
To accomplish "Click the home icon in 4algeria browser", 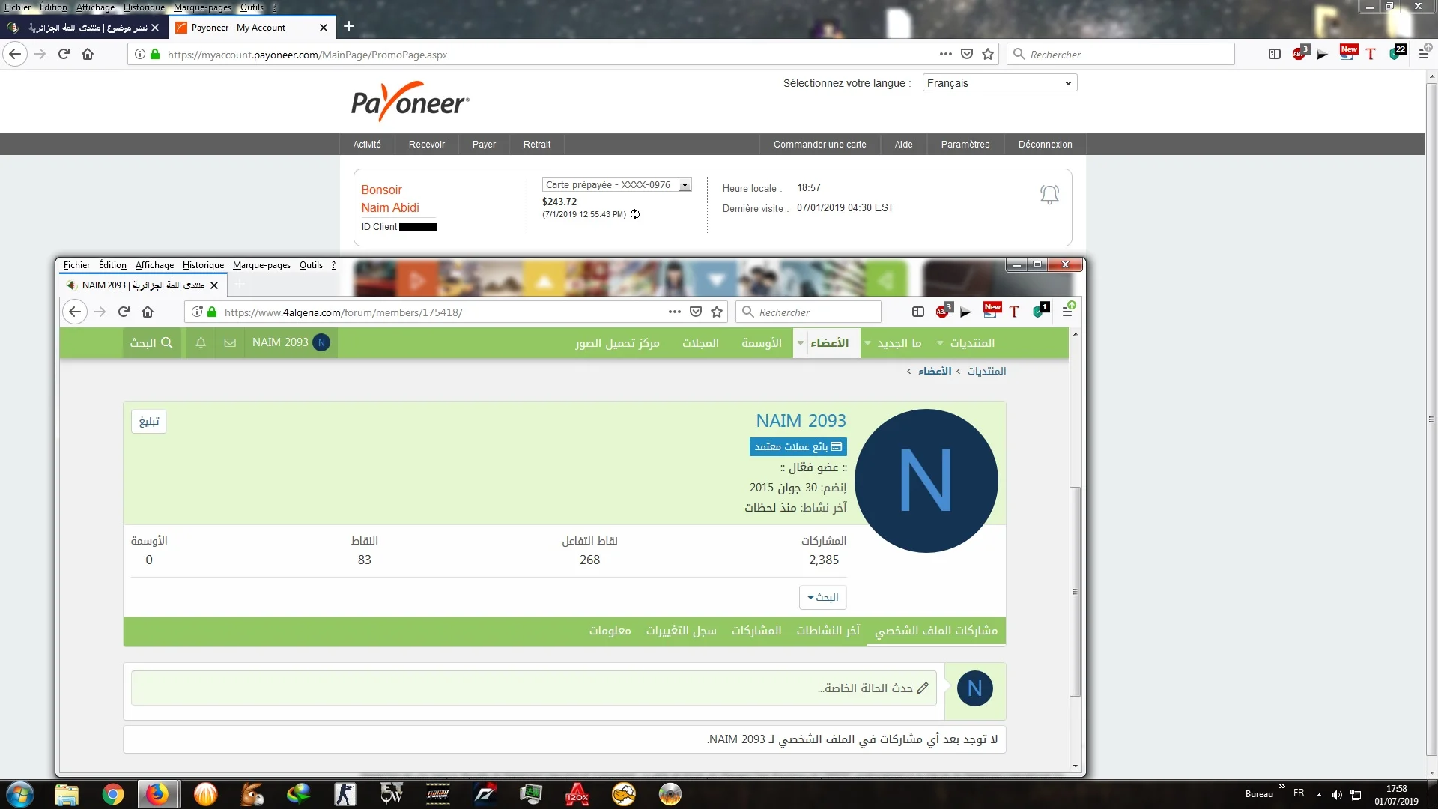I will [148, 312].
